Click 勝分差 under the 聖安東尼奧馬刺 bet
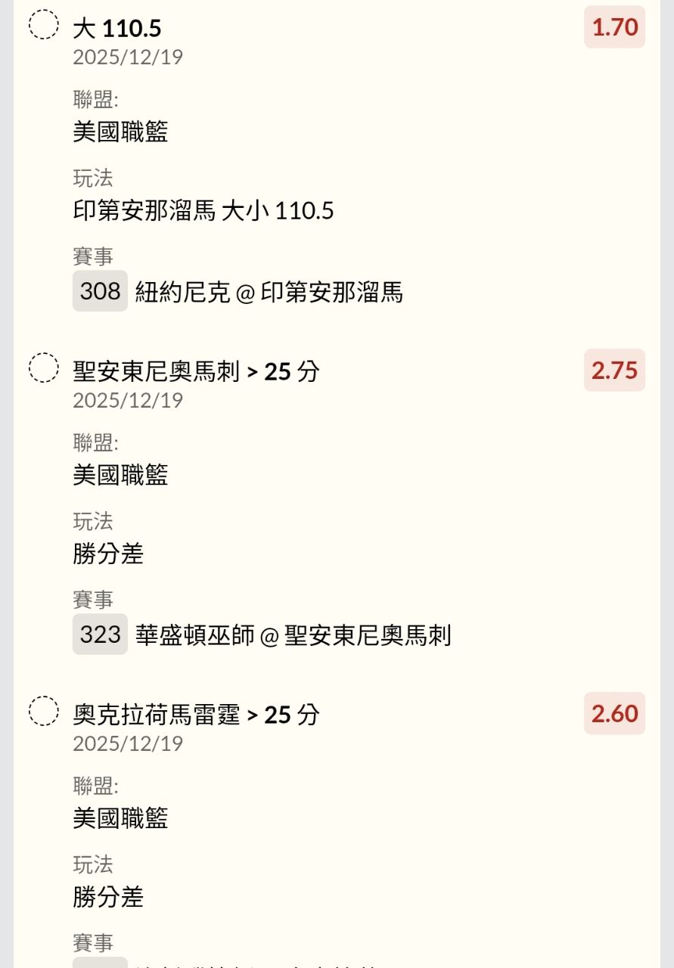 (108, 554)
